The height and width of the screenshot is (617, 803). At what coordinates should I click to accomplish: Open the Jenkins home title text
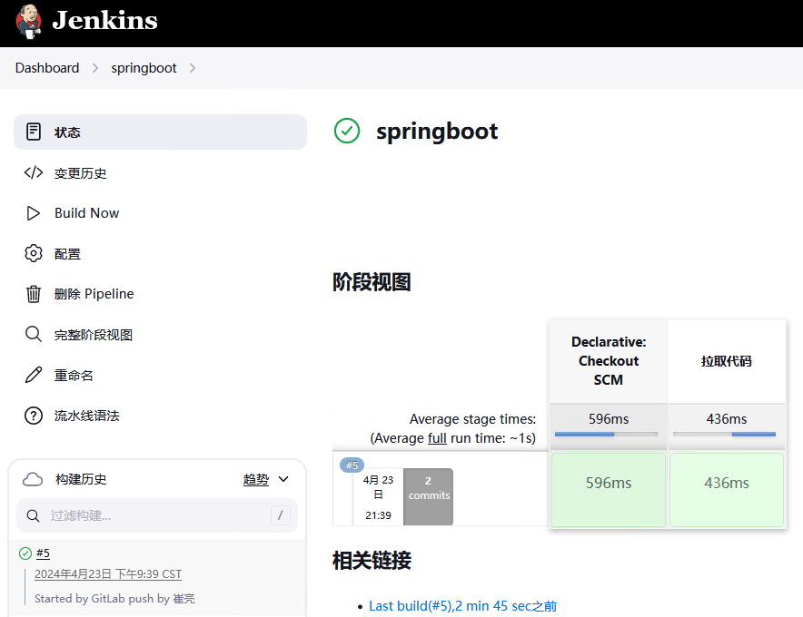click(x=105, y=21)
